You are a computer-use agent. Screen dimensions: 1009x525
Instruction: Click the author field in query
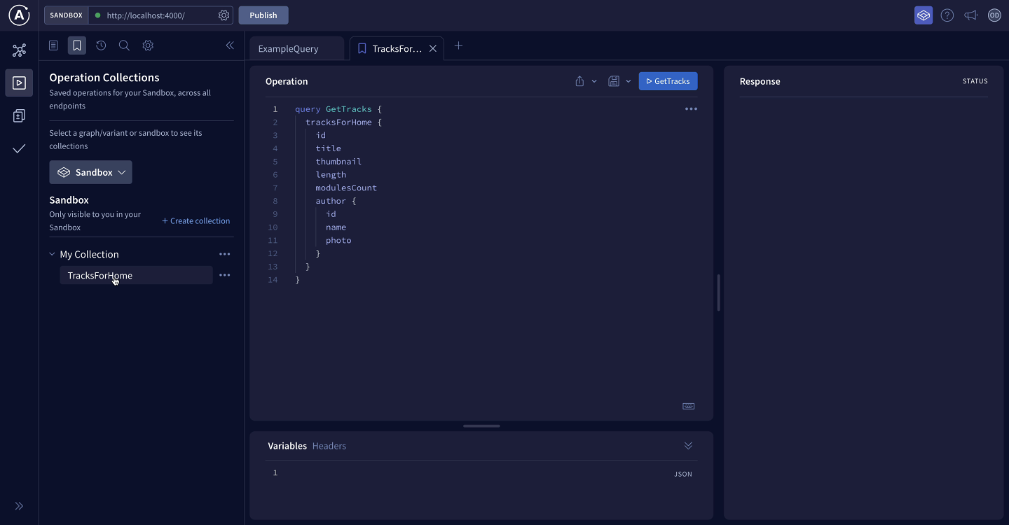(x=331, y=201)
